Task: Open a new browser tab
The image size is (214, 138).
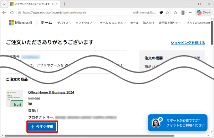Action: point(64,4)
